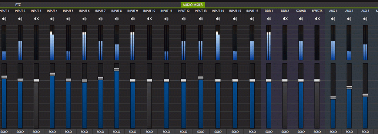This screenshot has height=134, width=378.
Task: Select the INPUT 15 channel label
Action: pos(235,11)
